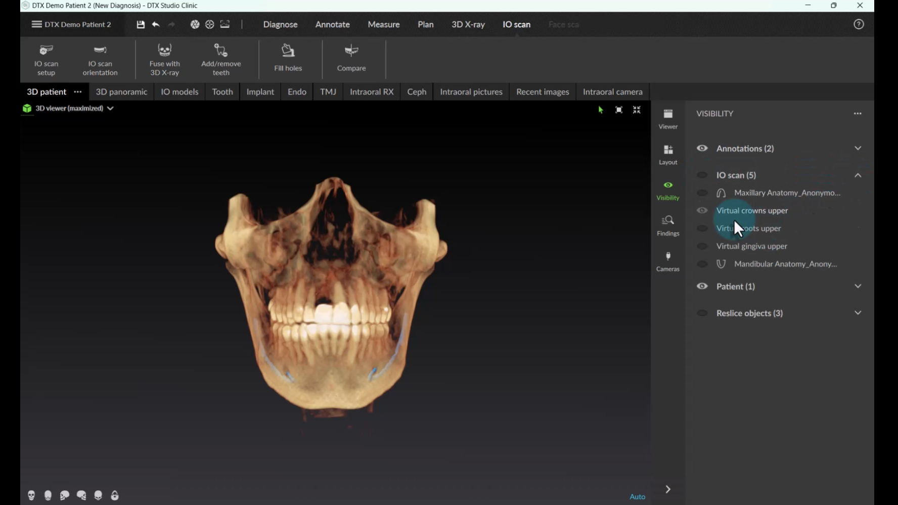Select Fuse with 3D X-ray tool
The image size is (898, 505).
point(164,60)
